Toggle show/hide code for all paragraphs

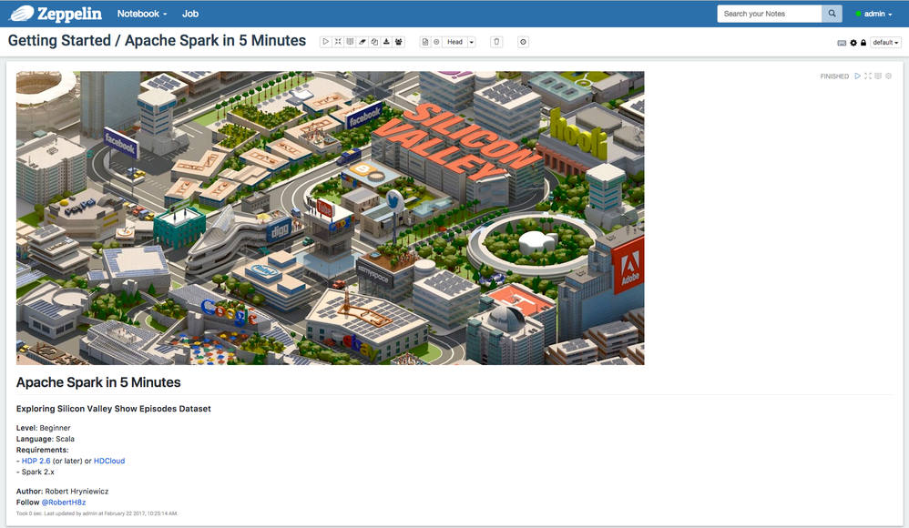[338, 42]
